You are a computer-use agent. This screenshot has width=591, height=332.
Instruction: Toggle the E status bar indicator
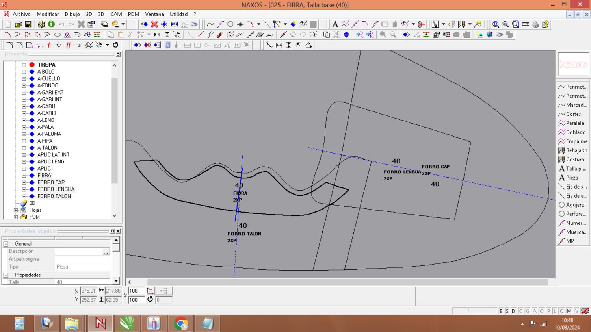click(x=501, y=311)
